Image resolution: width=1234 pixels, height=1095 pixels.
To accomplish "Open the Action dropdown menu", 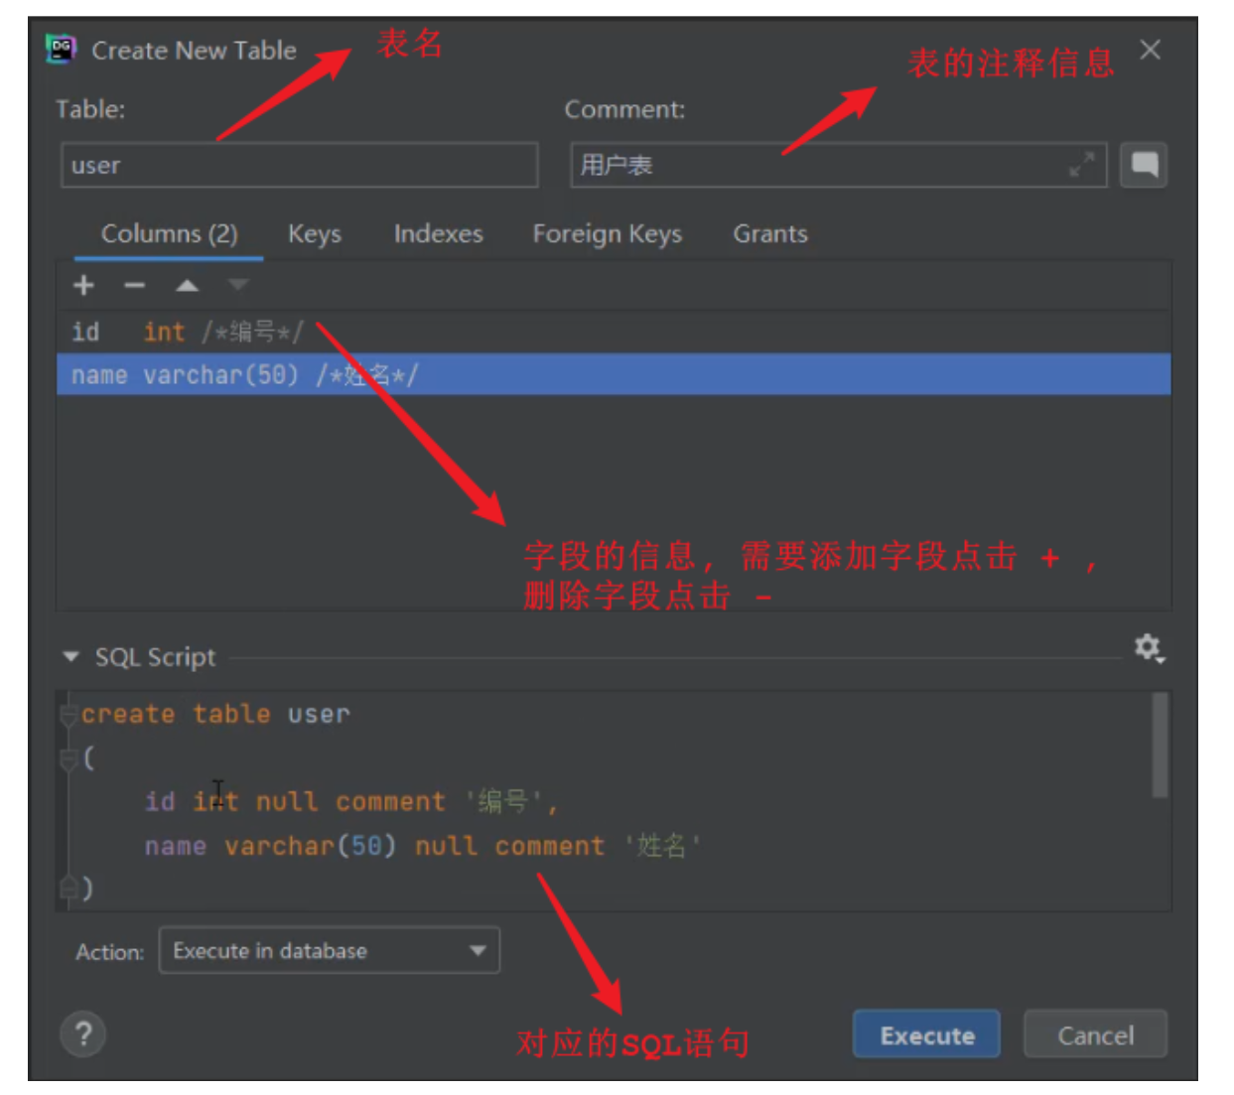I will (329, 951).
